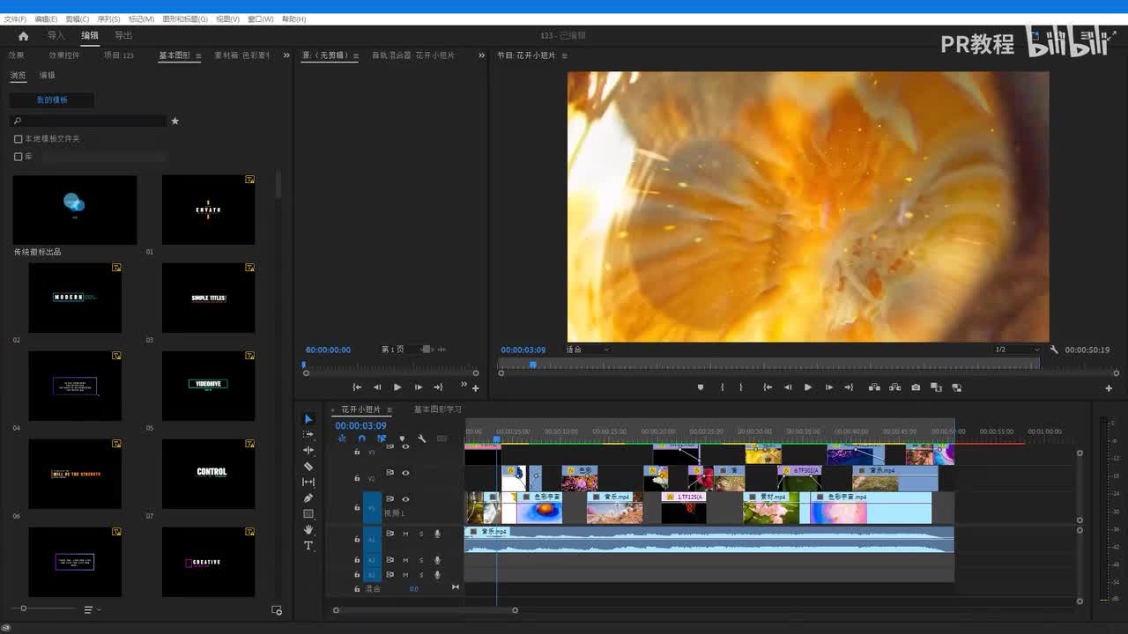Viewport: 1128px width, 634px height.
Task: Filter templates by star favorites icon
Action: (x=174, y=121)
